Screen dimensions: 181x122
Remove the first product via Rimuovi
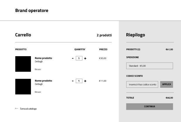coord(38,69)
